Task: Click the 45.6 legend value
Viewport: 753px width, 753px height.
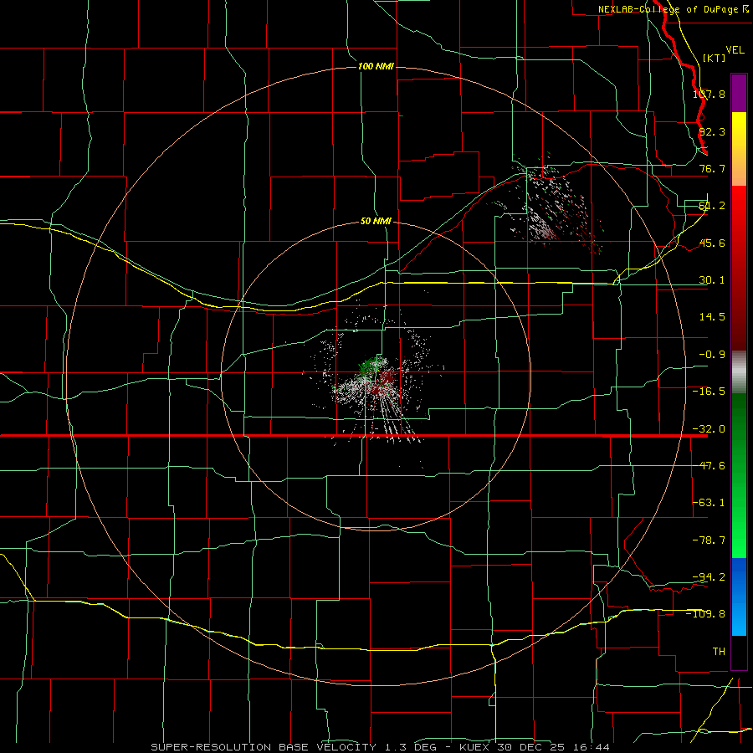Action: pyautogui.click(x=712, y=243)
